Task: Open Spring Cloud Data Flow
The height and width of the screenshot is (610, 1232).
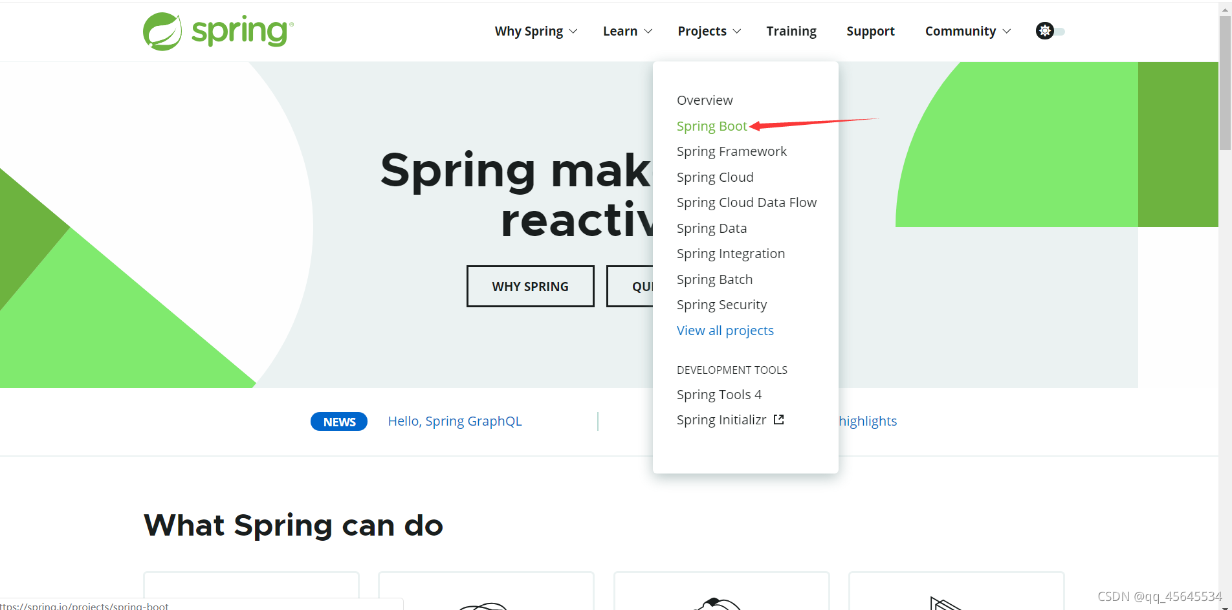Action: point(747,202)
